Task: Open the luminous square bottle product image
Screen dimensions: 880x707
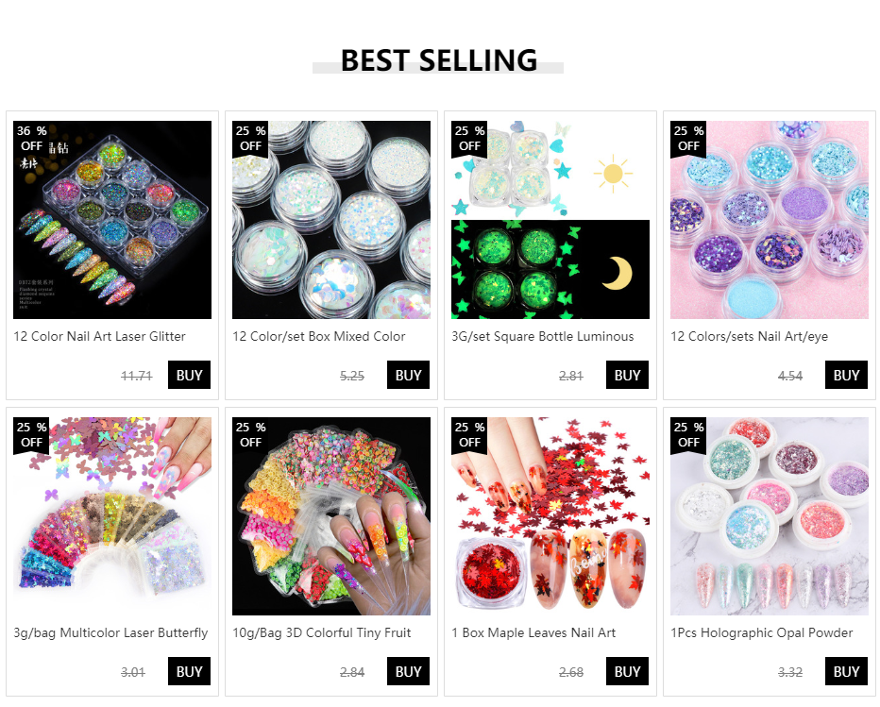Action: tap(550, 220)
